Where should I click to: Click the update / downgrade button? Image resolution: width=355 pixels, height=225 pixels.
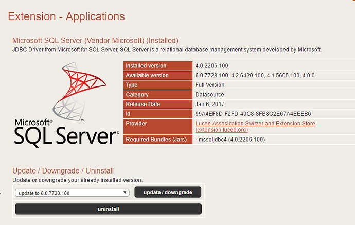click(168, 192)
